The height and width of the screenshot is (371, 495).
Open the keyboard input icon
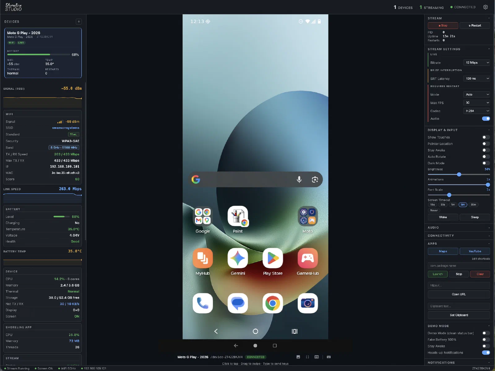329,357
